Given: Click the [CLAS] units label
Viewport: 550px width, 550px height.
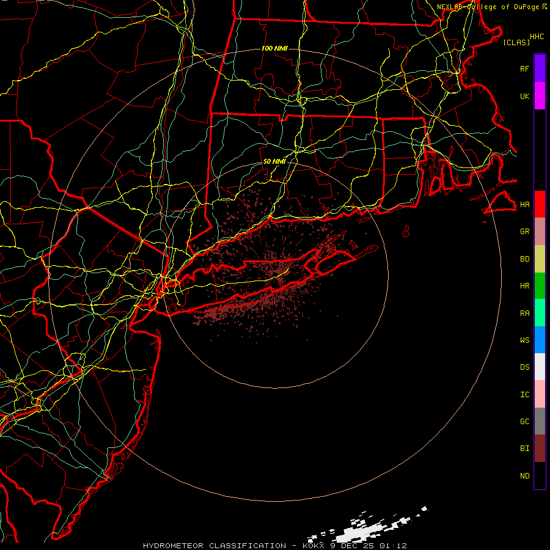Looking at the screenshot, I should pyautogui.click(x=516, y=42).
